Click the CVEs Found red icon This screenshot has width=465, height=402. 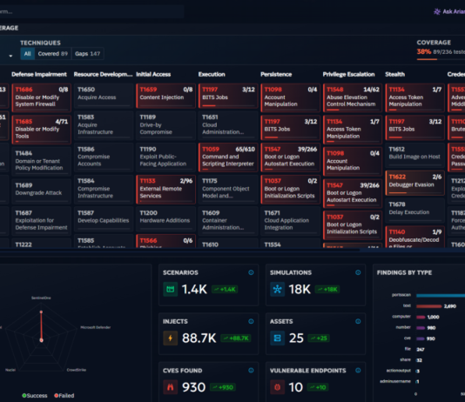170,387
